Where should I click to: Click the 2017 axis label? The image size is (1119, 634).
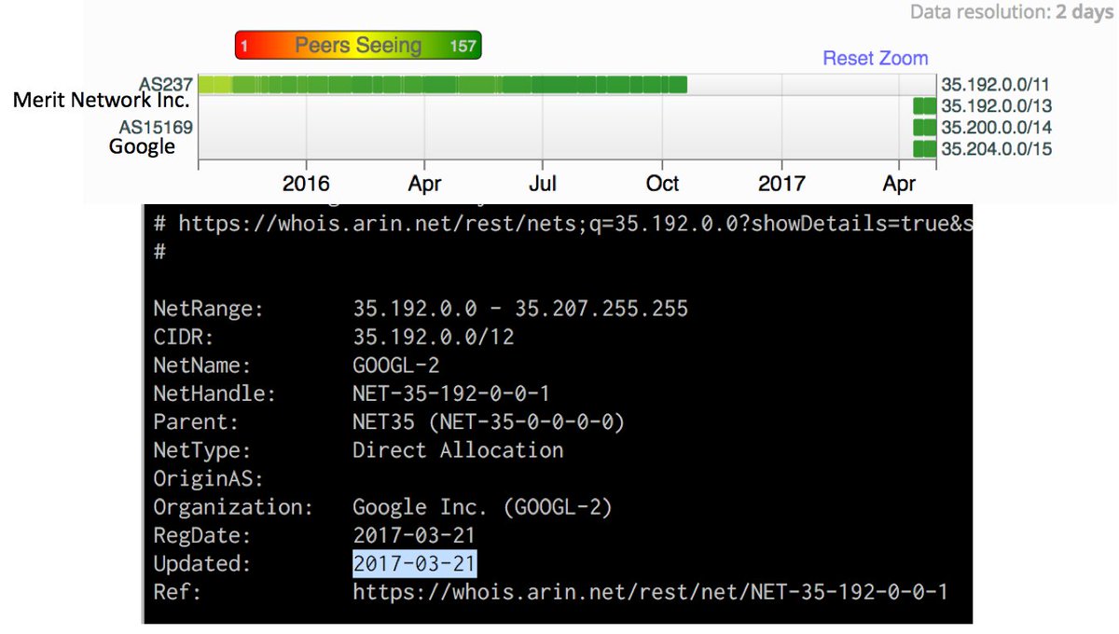click(781, 184)
